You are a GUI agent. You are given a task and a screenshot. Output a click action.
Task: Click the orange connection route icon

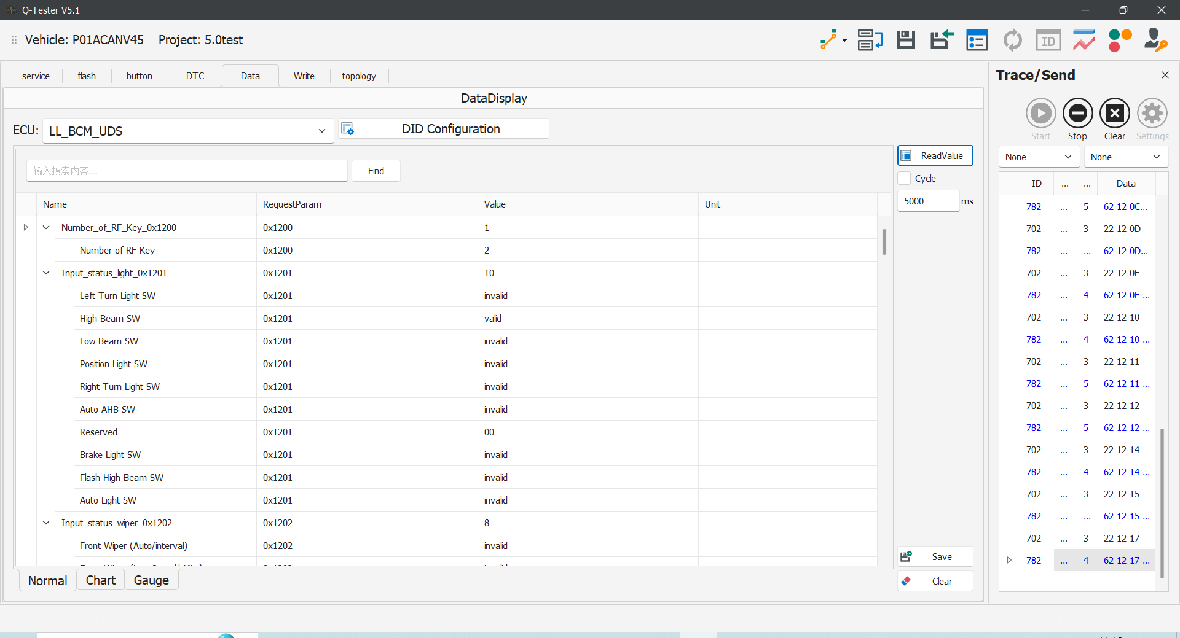pos(828,41)
